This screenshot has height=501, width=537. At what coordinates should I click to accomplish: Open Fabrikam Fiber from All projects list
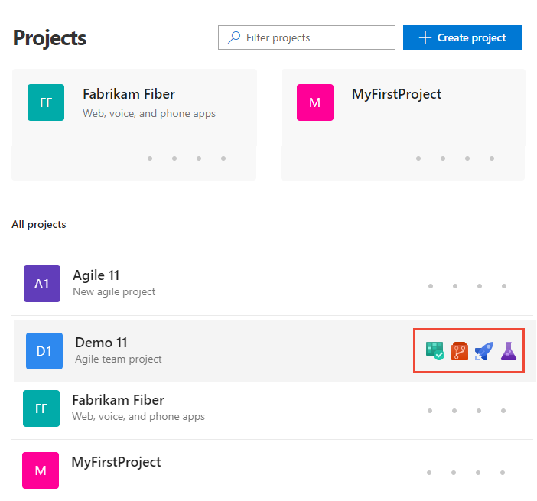tap(118, 400)
